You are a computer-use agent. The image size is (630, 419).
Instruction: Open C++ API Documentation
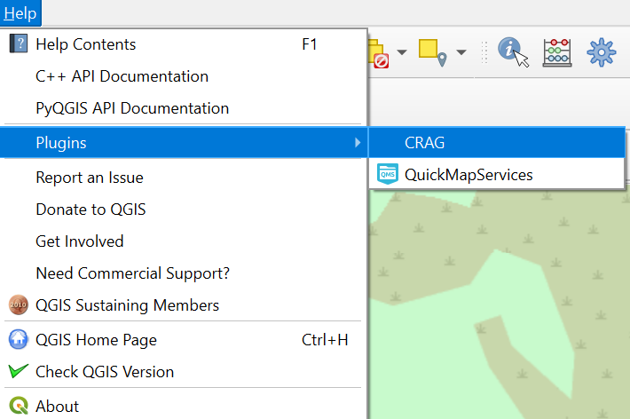[x=184, y=76]
